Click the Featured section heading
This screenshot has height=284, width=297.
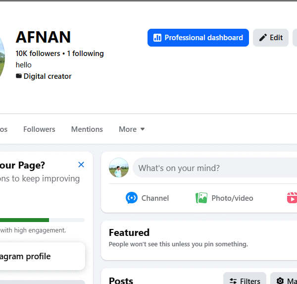coord(129,232)
